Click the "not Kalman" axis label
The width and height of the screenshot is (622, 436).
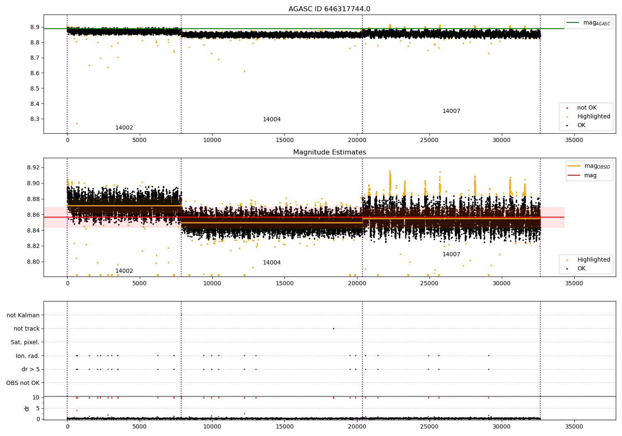(x=23, y=315)
